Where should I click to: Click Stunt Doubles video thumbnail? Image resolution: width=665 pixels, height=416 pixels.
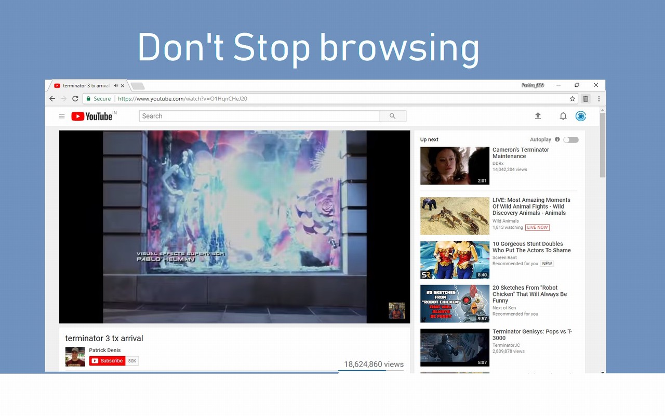[x=455, y=259]
